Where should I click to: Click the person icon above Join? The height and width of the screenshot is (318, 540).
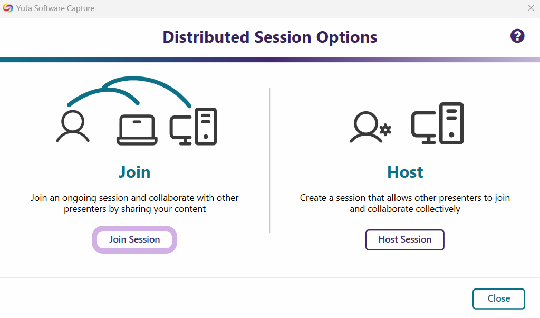73,127
